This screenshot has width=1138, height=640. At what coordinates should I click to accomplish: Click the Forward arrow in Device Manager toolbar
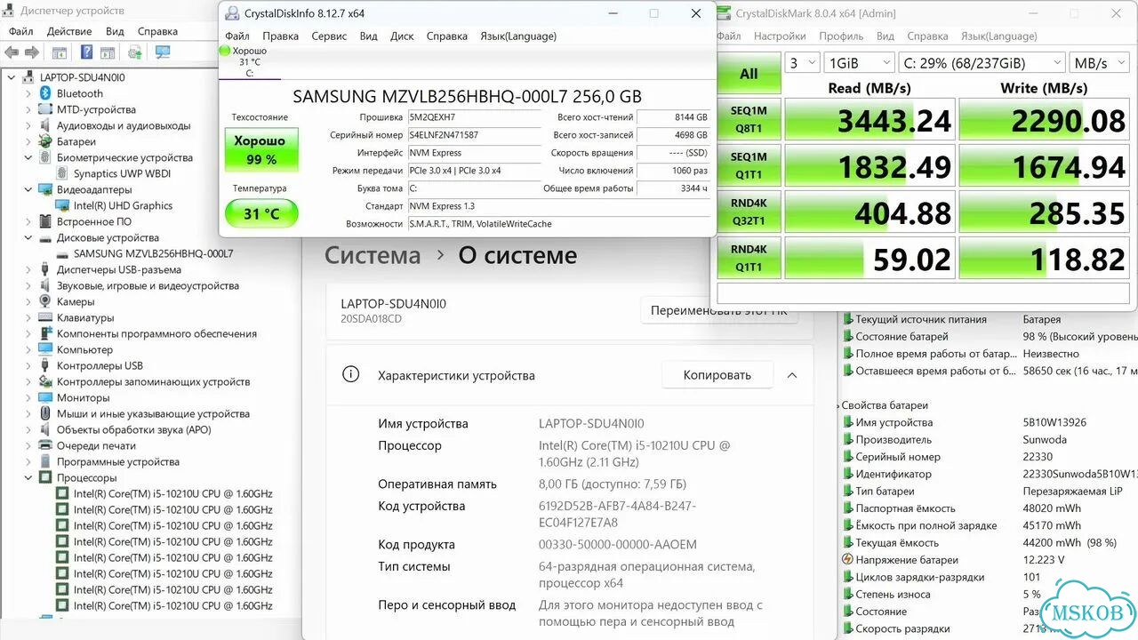[x=32, y=52]
